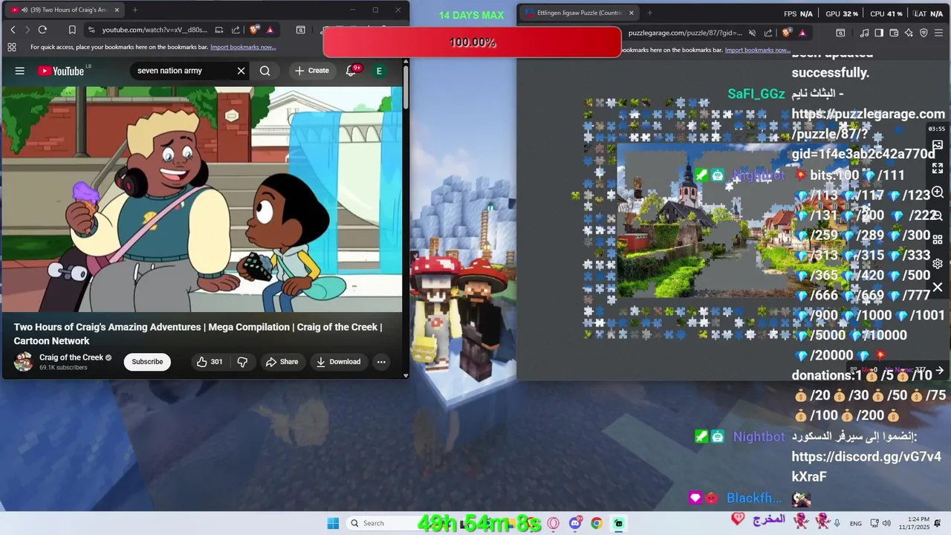Open the YouTube hamburger guide menu
951x535 pixels.
coord(20,71)
